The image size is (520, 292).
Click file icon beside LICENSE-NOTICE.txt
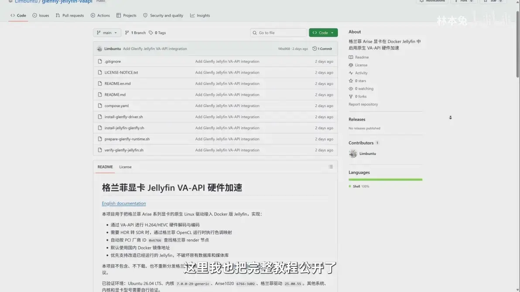click(100, 72)
